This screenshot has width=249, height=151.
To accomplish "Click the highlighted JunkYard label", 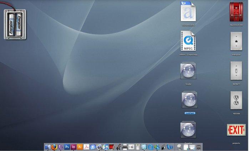I will (x=190, y=113).
